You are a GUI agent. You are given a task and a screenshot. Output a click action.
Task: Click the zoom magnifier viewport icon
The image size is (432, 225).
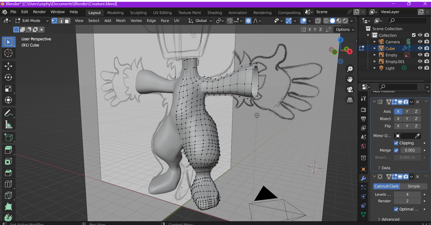tap(350, 69)
